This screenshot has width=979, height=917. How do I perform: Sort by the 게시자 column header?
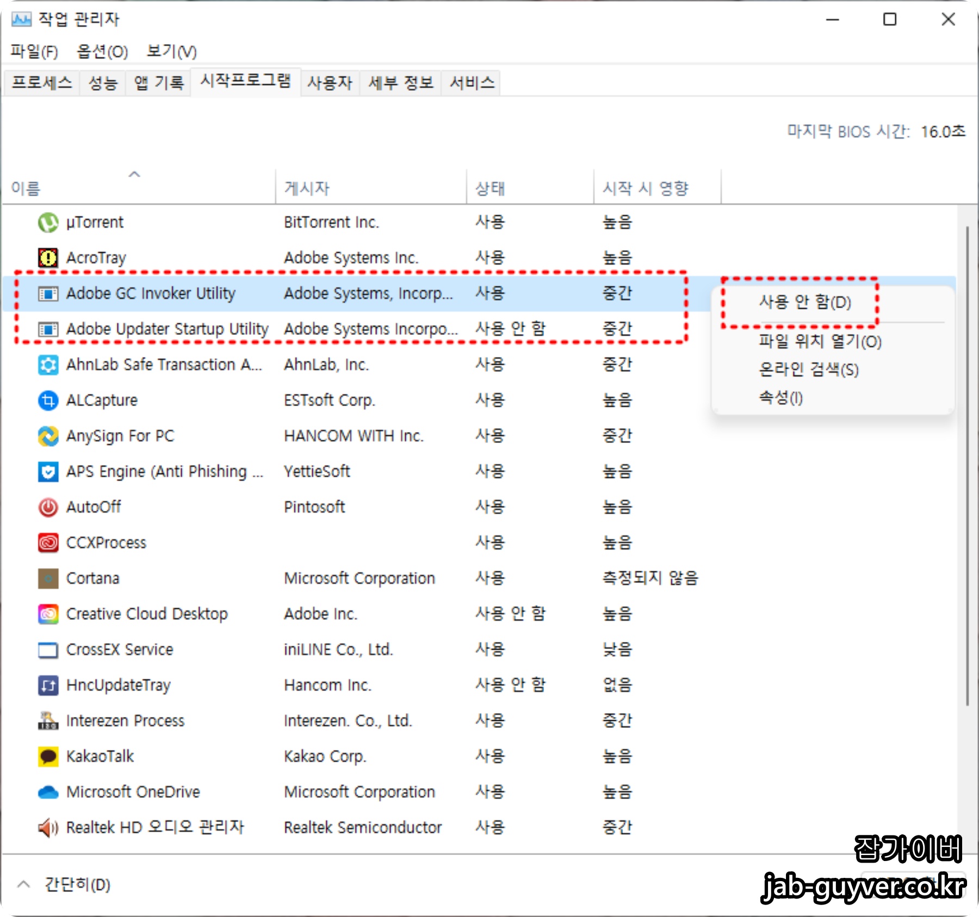click(x=371, y=188)
